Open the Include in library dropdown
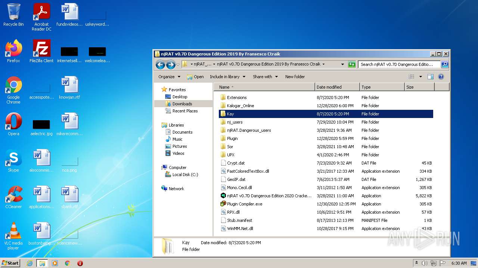Image resolution: width=478 pixels, height=268 pixels. [x=227, y=77]
